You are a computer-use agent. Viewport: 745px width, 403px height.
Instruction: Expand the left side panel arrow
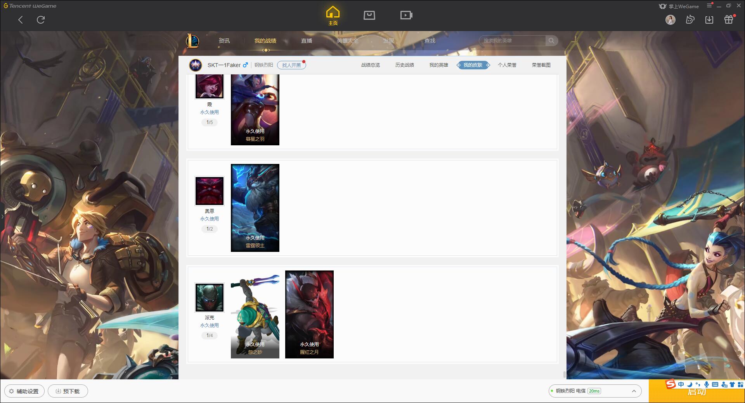point(2,216)
